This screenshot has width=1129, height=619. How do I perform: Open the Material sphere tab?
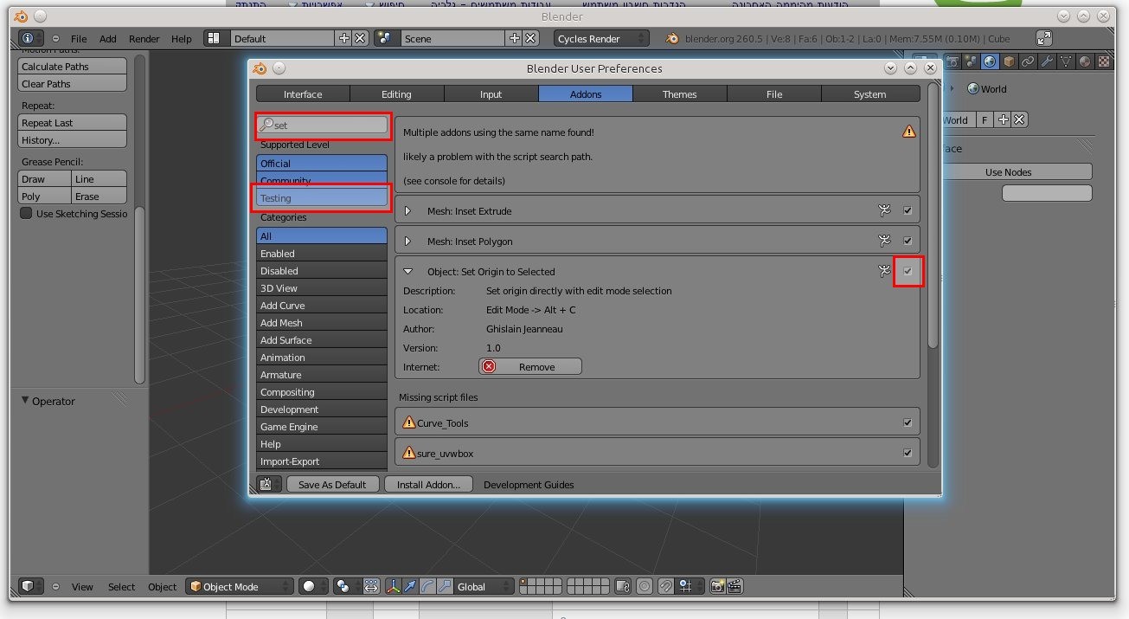coord(1085,61)
